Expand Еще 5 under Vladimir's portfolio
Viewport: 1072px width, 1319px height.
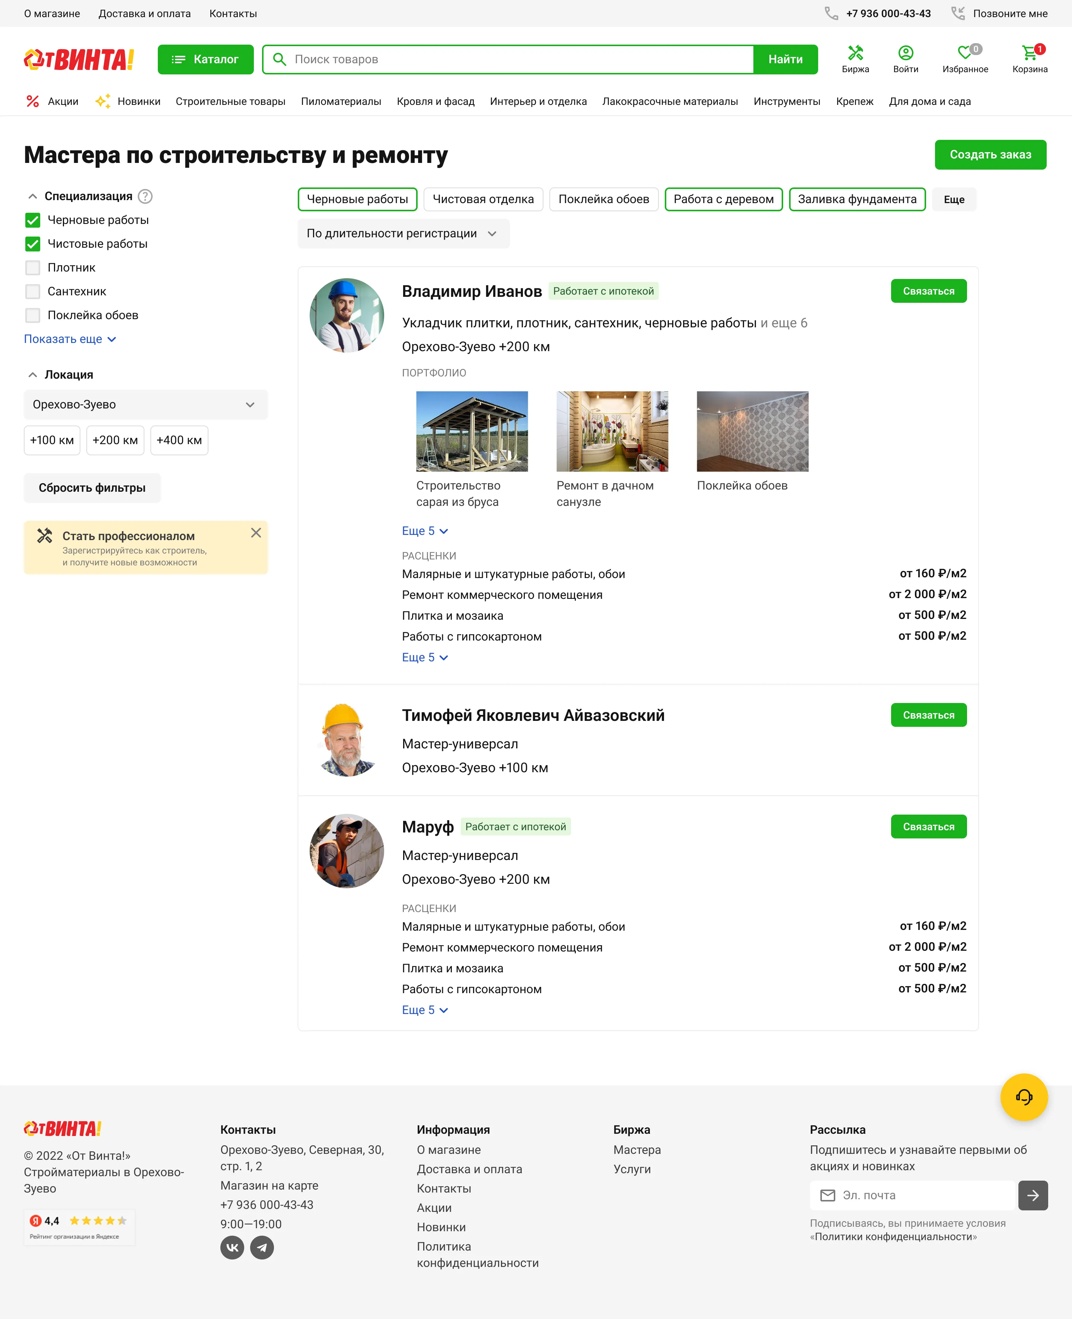425,530
